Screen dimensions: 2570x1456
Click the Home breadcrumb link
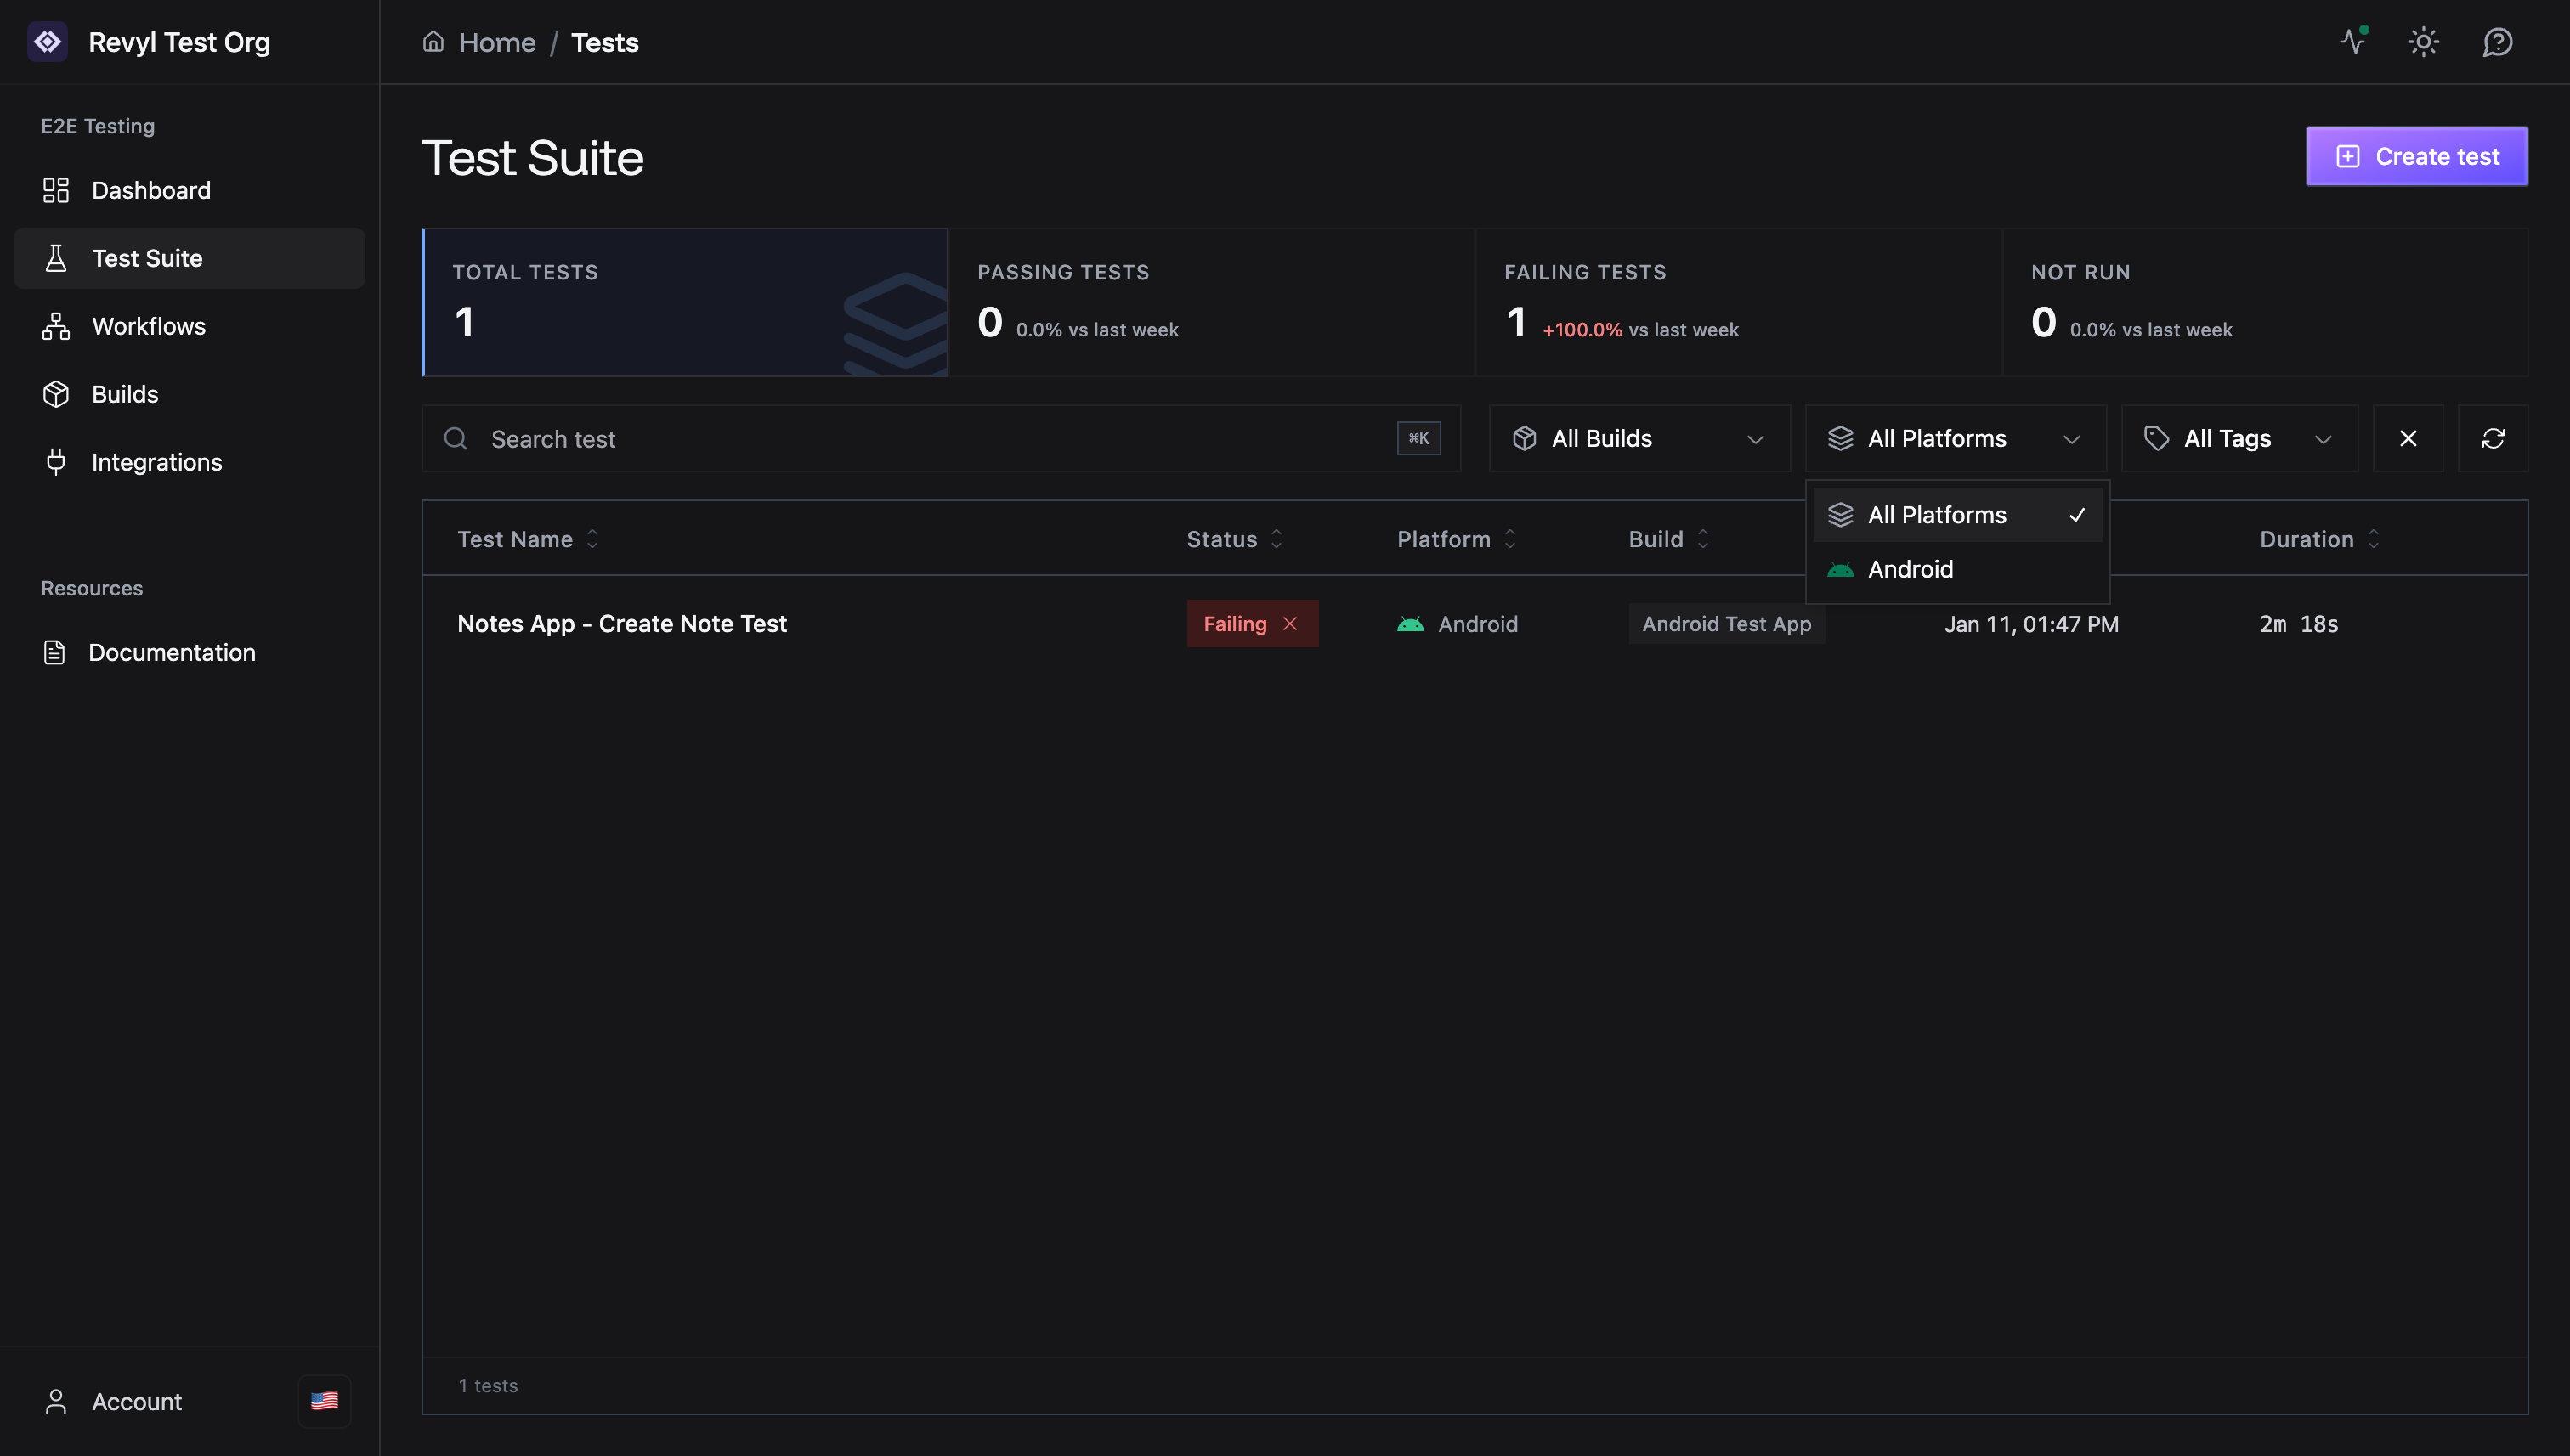pyautogui.click(x=496, y=42)
